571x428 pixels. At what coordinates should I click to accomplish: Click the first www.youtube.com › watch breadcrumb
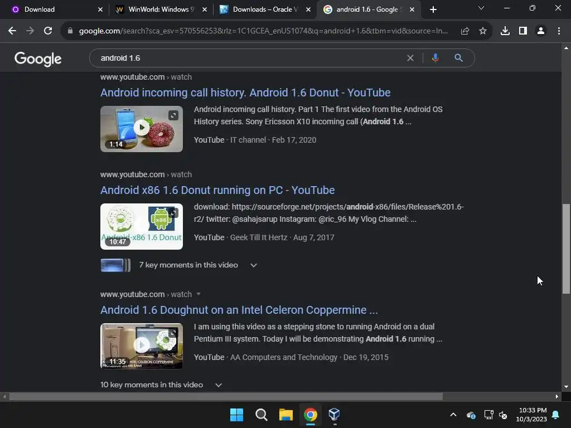click(x=146, y=77)
